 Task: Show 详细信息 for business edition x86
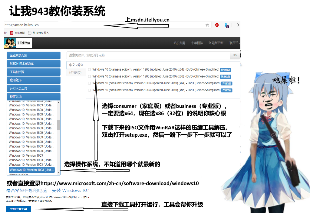225,77
